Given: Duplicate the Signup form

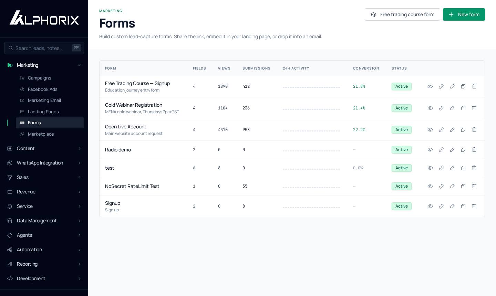Looking at the screenshot, I should [x=463, y=206].
